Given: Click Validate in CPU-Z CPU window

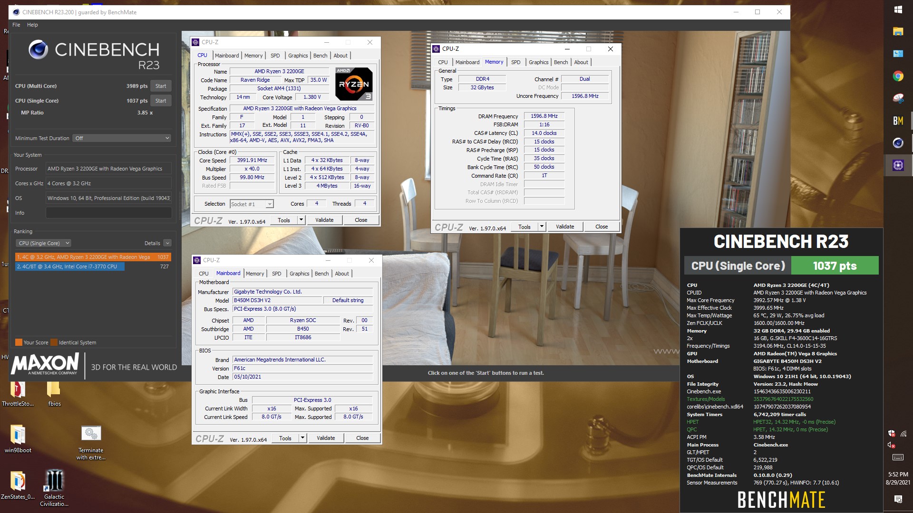Looking at the screenshot, I should click(x=324, y=220).
